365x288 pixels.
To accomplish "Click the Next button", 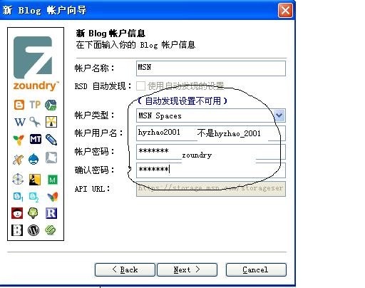I will click(187, 269).
